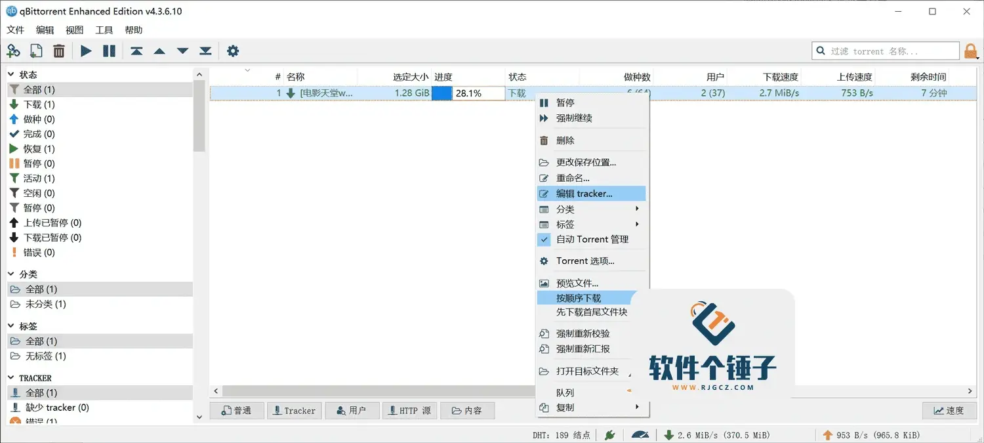Collapse the TRACKER section

[11, 378]
